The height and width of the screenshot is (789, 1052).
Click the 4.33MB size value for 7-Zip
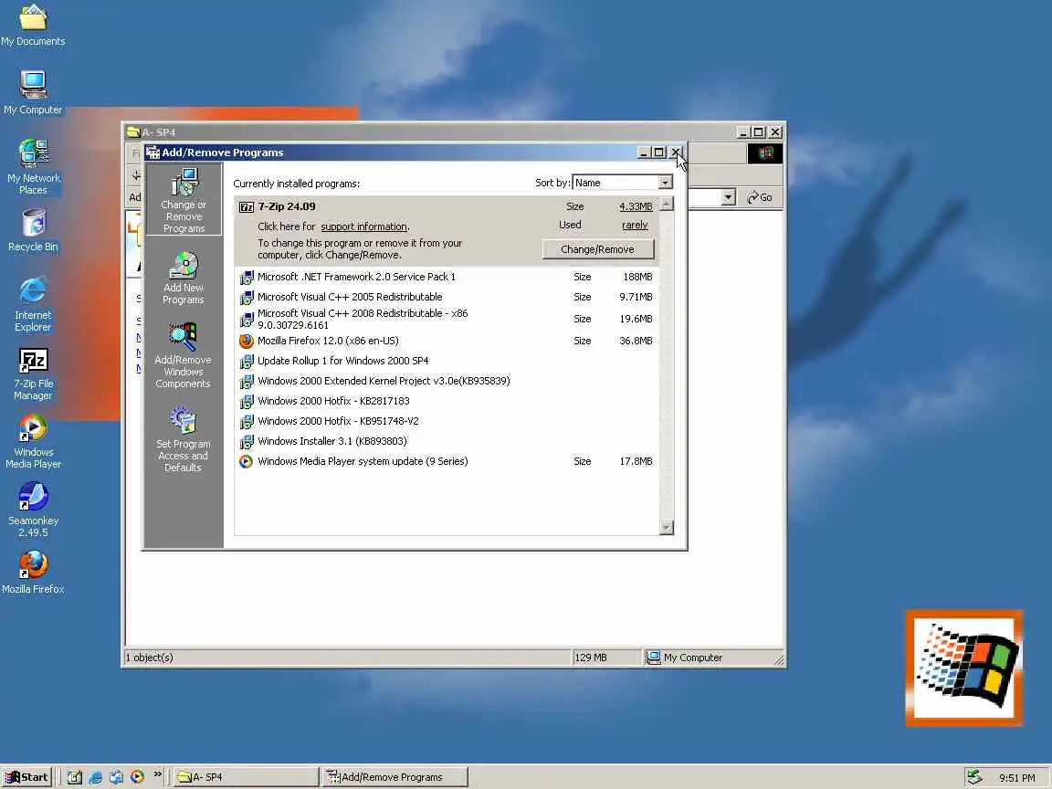(636, 206)
